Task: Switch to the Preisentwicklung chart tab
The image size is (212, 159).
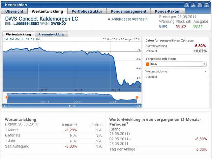Action: tap(51, 34)
